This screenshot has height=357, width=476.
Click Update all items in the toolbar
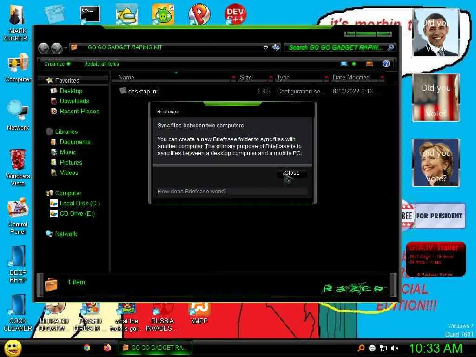(x=101, y=64)
